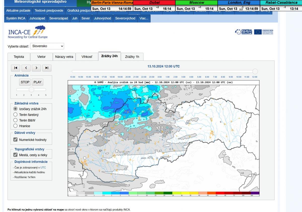Step to next frame arrow

point(36,68)
